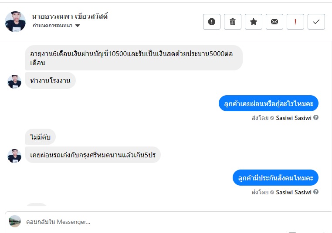Select the message bubble ทำงานโรงงาน
The height and width of the screenshot is (233, 332).
(50, 81)
